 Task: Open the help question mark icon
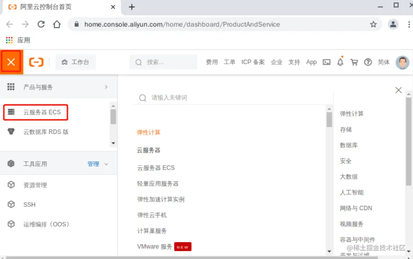pyautogui.click(x=368, y=62)
